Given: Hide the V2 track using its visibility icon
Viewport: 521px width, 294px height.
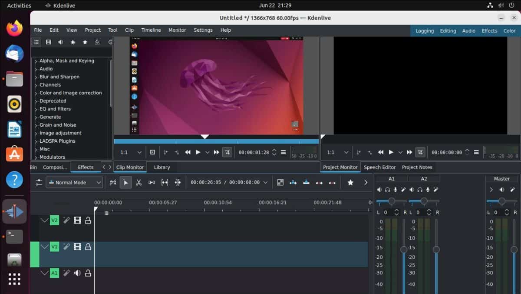Looking at the screenshot, I should (77, 220).
